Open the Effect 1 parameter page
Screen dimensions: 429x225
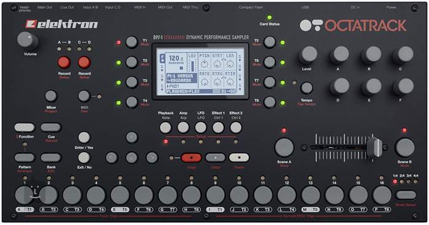[218, 128]
